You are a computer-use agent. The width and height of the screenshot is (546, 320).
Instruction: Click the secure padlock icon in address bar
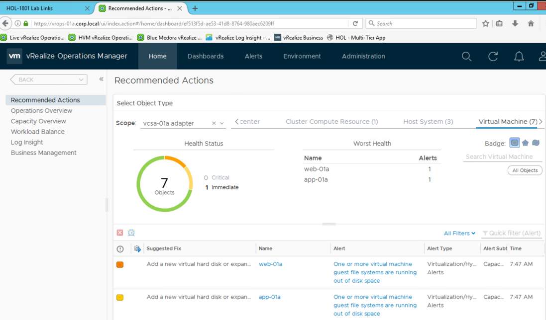[x=26, y=23]
